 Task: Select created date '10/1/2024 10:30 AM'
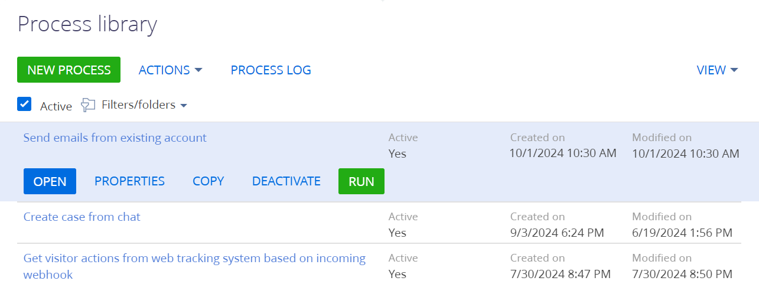(563, 154)
